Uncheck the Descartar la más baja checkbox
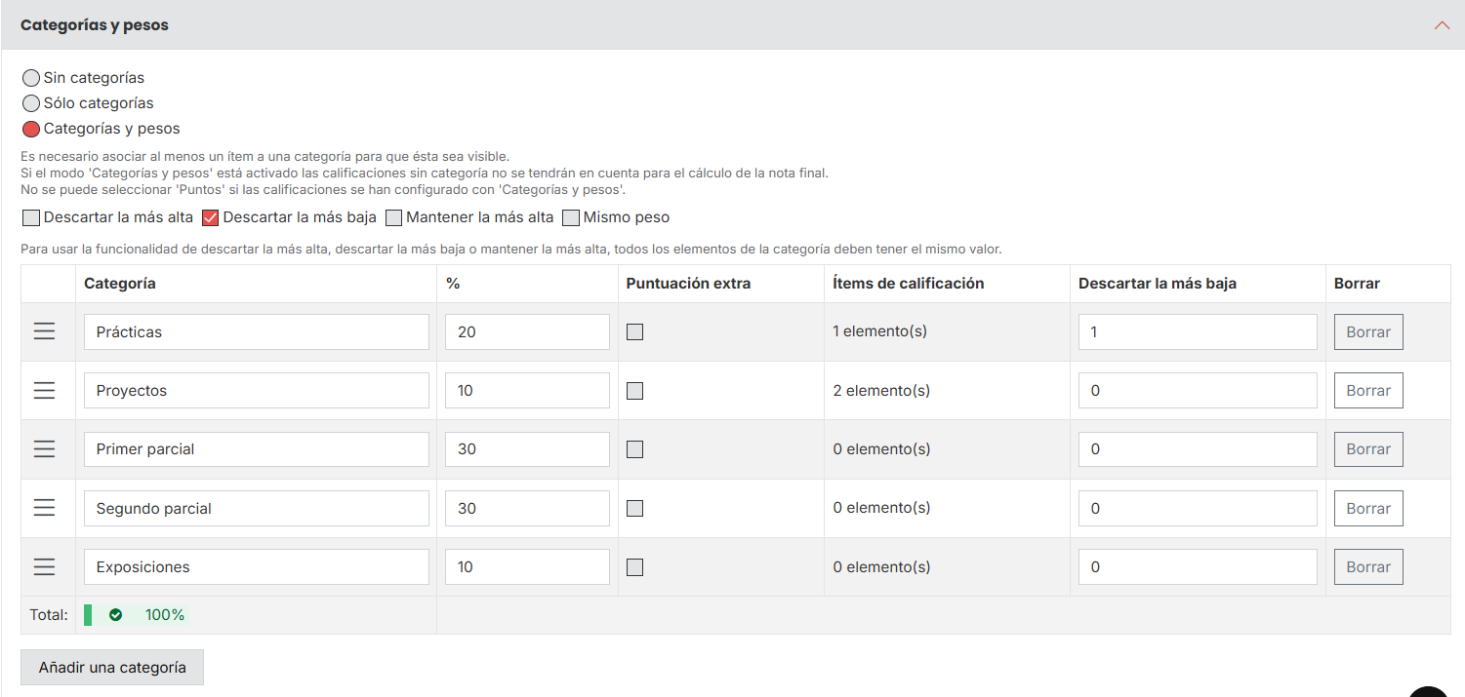Viewport: 1465px width, 697px height. pyautogui.click(x=210, y=217)
